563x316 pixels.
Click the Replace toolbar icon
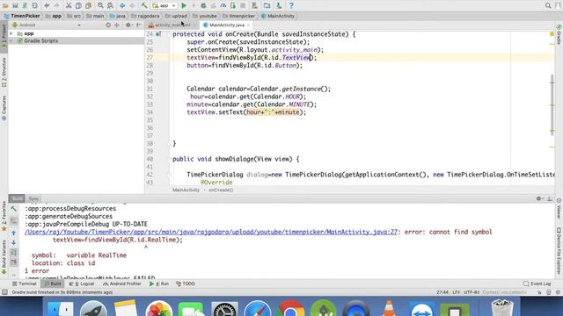coord(110,5)
